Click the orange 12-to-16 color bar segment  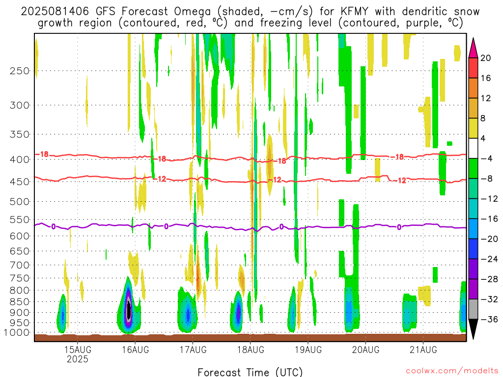click(x=473, y=88)
